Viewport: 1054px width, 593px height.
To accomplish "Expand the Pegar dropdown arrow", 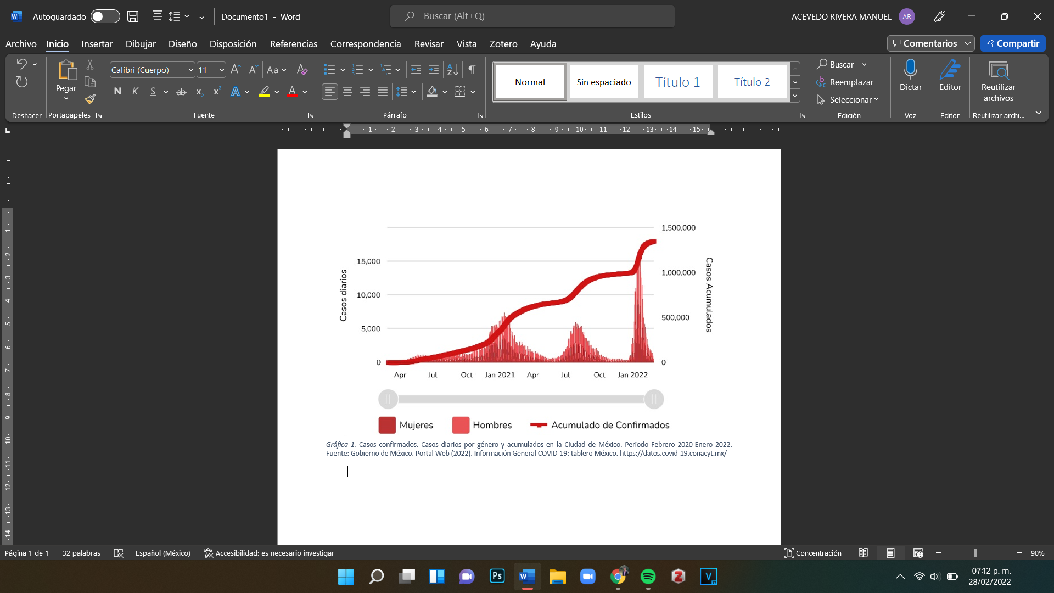I will tap(66, 99).
